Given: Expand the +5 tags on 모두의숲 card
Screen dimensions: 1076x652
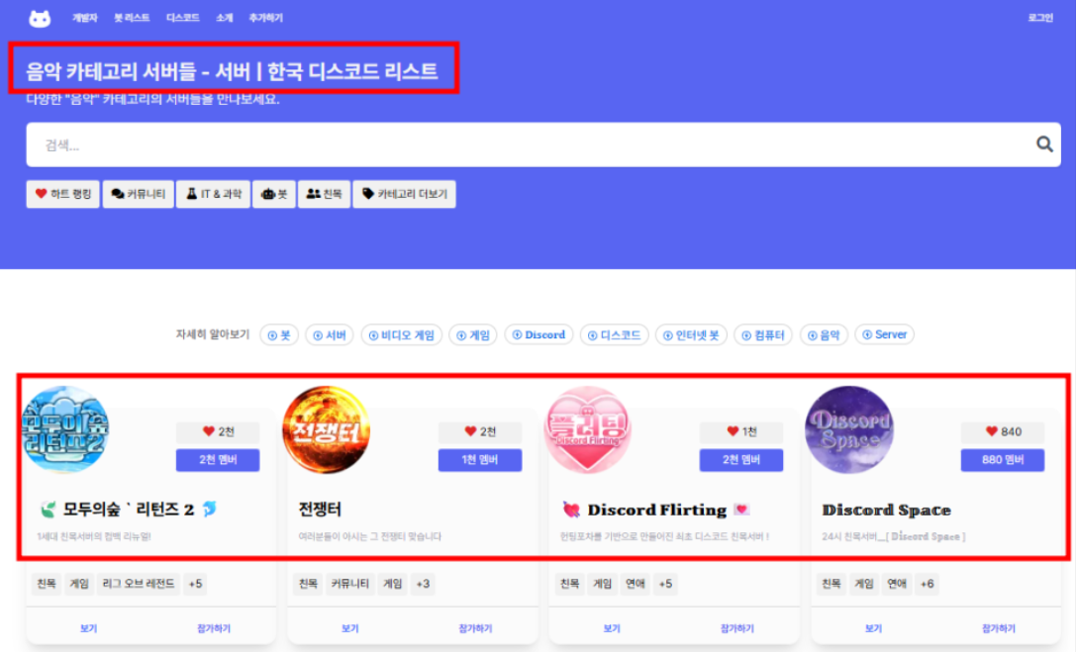Looking at the screenshot, I should pos(195,584).
